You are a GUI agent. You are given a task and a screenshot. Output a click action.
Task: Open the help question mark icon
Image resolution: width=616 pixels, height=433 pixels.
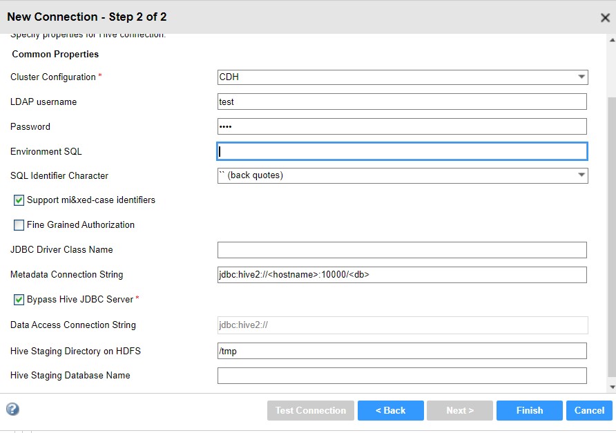tap(12, 409)
